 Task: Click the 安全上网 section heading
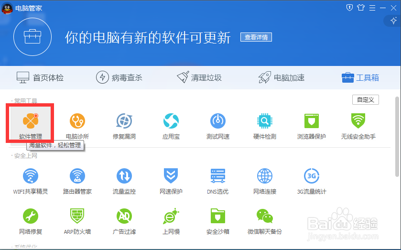26,156
